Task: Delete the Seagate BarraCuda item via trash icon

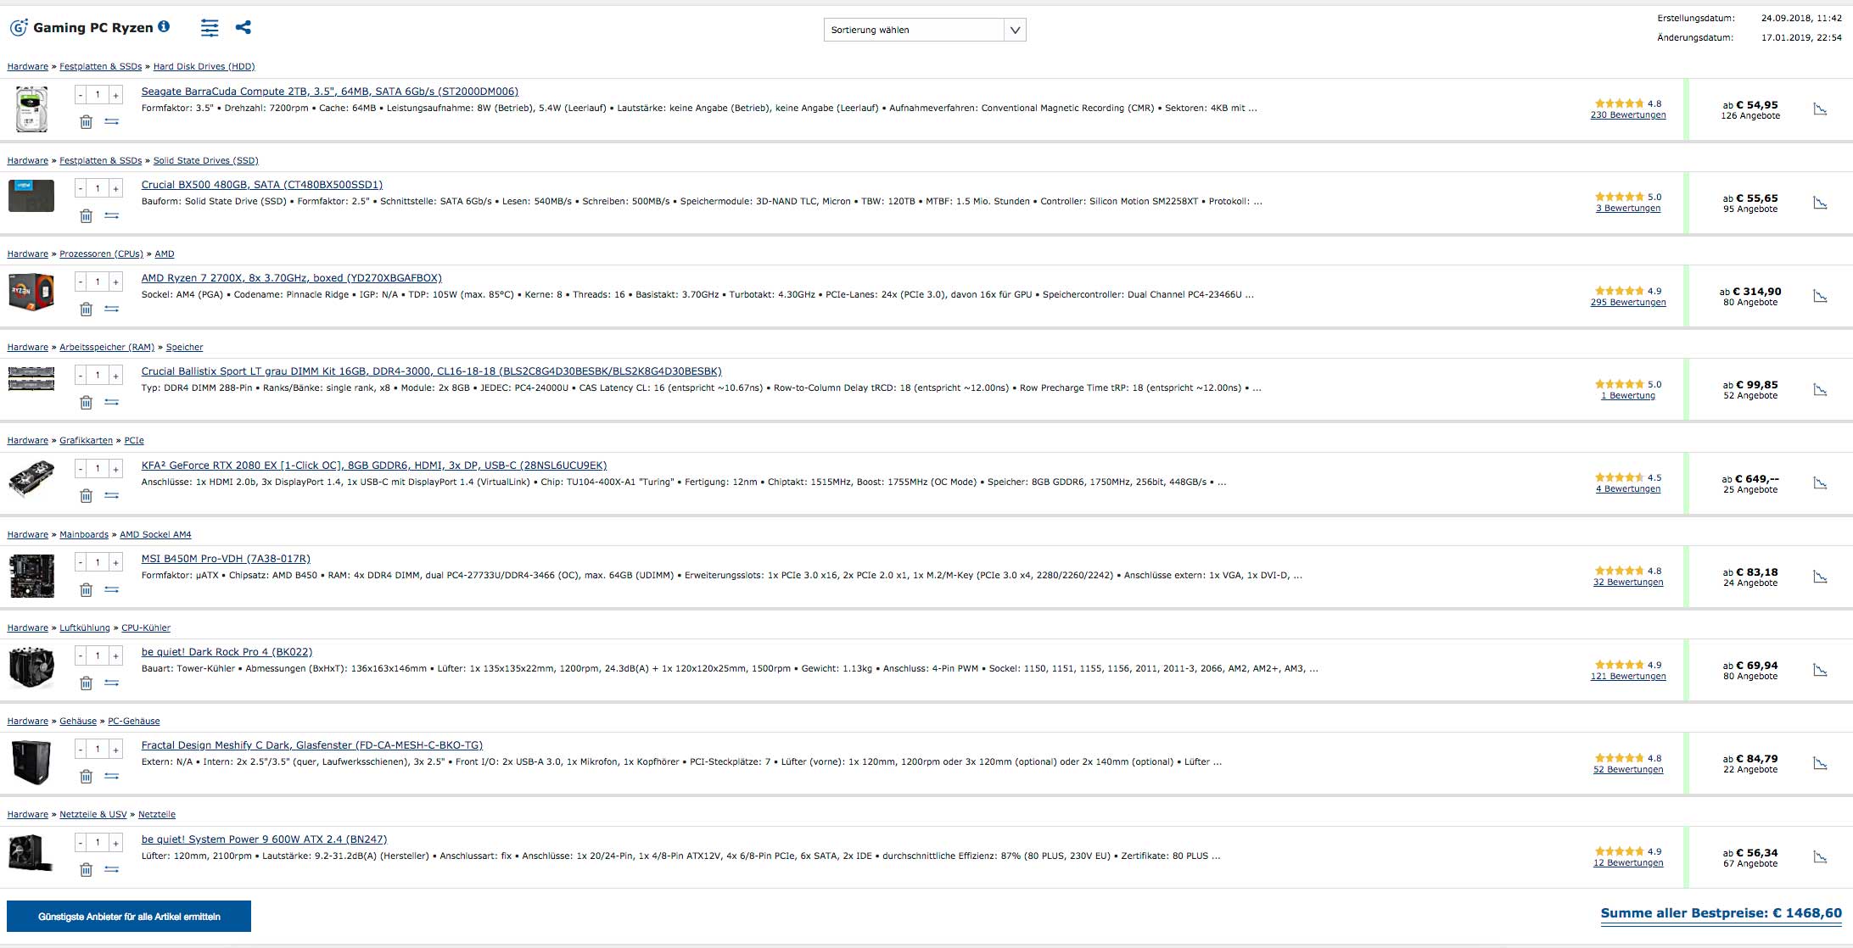Action: [x=86, y=122]
